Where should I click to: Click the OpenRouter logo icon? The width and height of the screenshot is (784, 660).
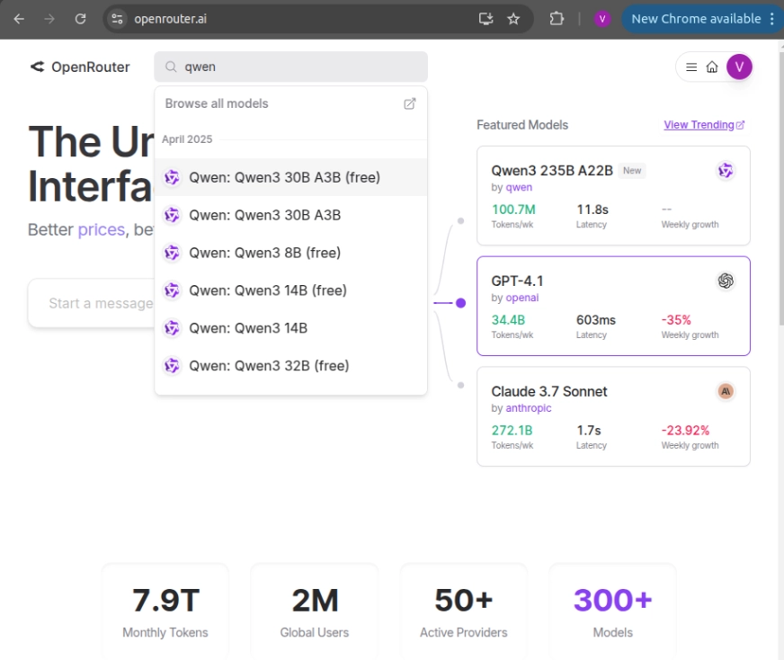point(37,67)
